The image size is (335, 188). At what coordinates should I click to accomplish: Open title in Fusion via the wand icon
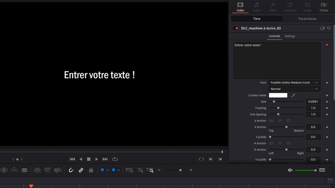(x=322, y=28)
